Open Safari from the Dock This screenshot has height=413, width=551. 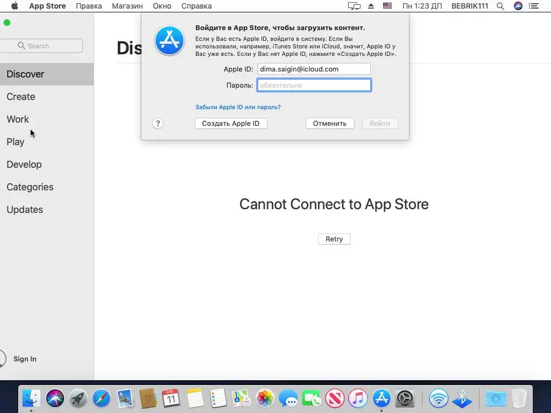coord(101,398)
